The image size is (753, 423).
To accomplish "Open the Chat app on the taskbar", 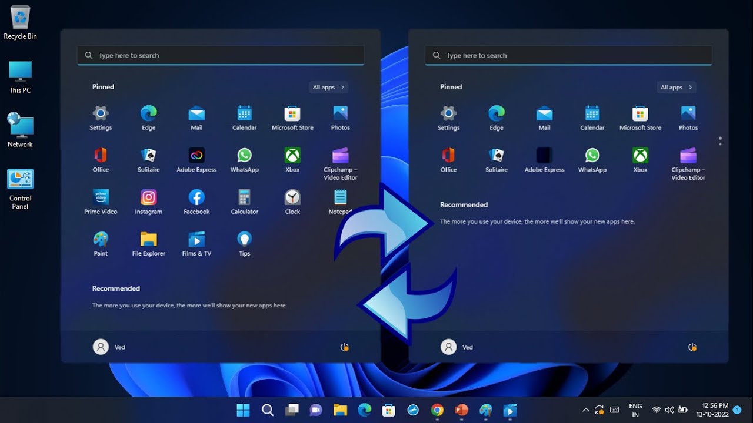I will (316, 409).
